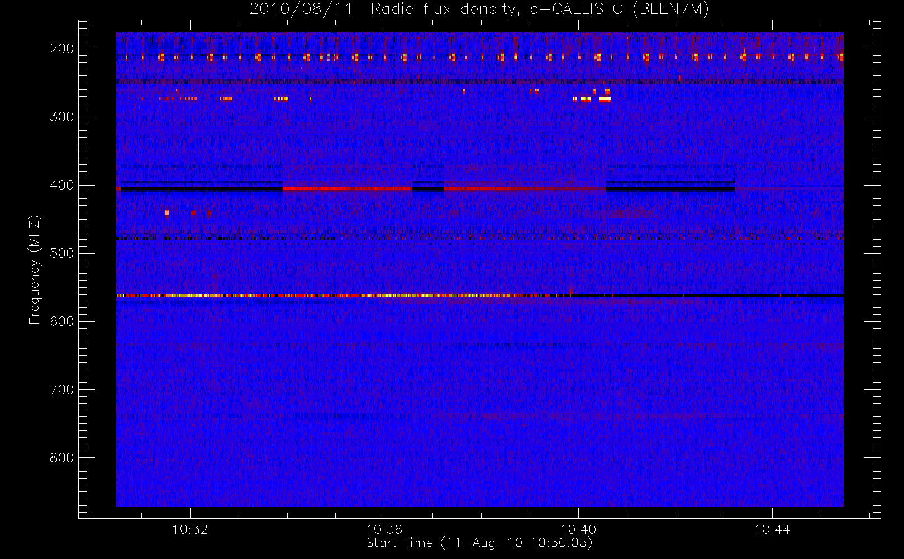
Task: Click the 300 frequency tick label
Action: tap(61, 117)
